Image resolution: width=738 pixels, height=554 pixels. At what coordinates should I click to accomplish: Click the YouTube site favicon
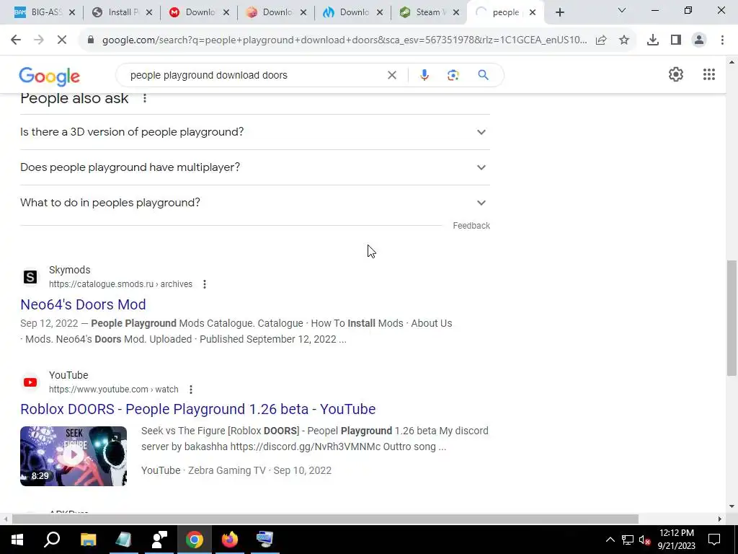[x=30, y=382]
